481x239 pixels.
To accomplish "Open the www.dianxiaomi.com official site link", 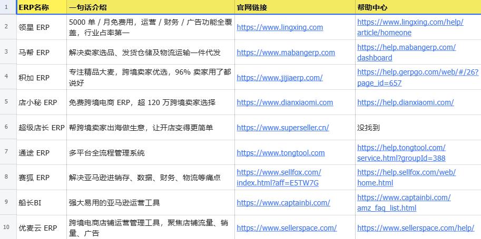I will 284,102.
